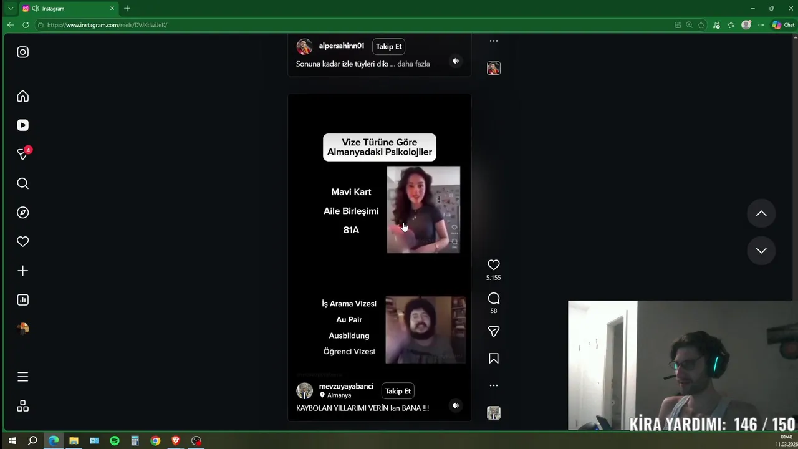
Task: Open mevzuyayabanci profile picture
Action: coord(304,391)
